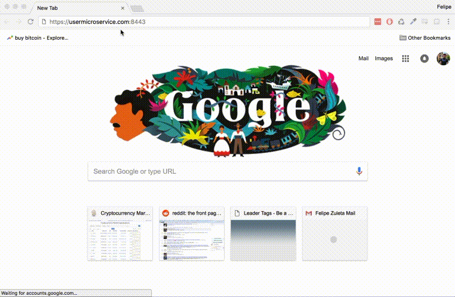455x297 pixels.
Task: Open the recycle arrows extension
Action: 402,22
